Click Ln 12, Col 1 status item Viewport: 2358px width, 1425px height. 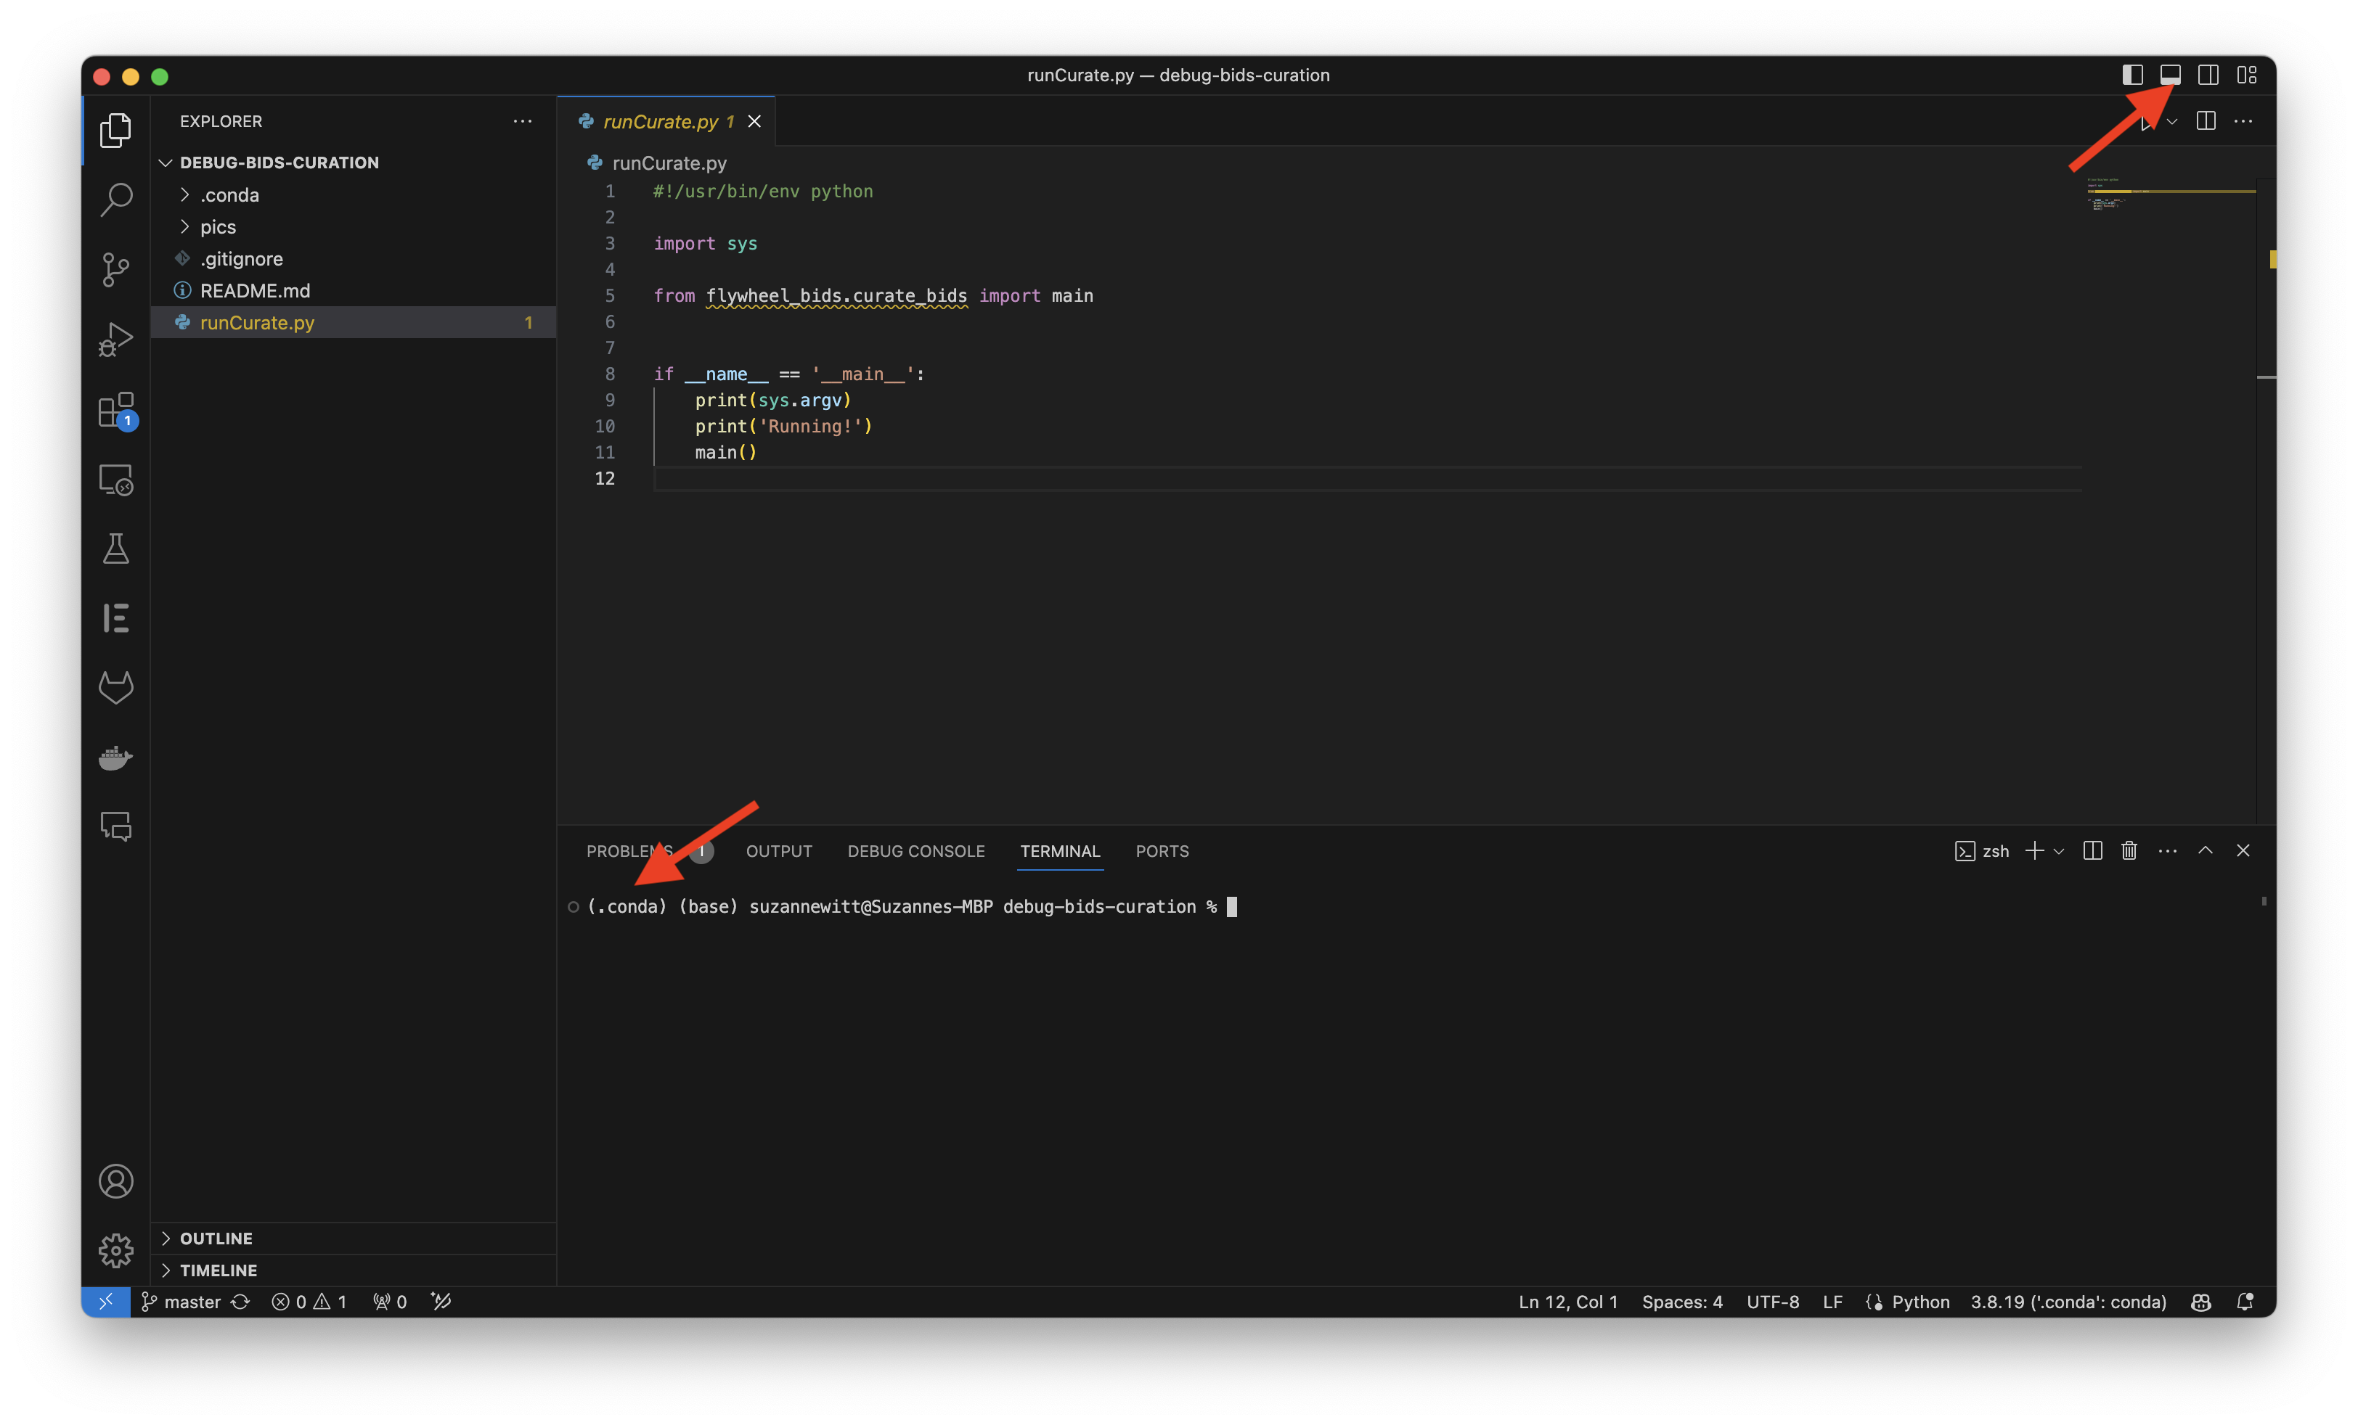tap(1567, 1301)
